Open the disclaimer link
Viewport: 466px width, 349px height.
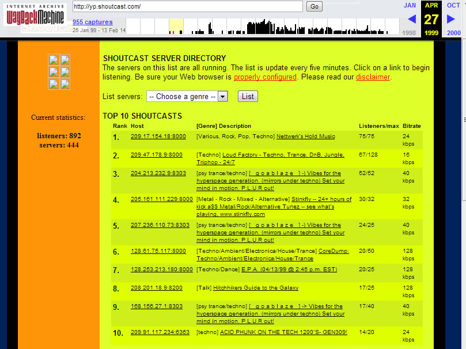(x=373, y=77)
